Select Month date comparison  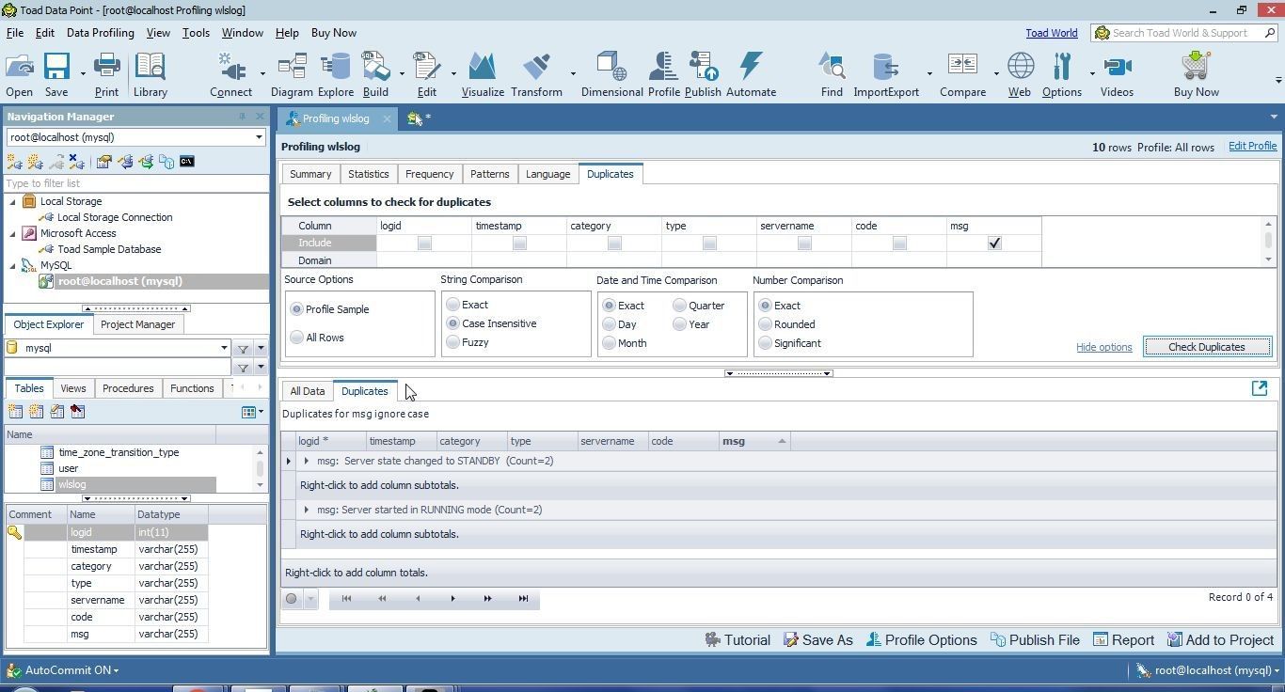click(610, 343)
